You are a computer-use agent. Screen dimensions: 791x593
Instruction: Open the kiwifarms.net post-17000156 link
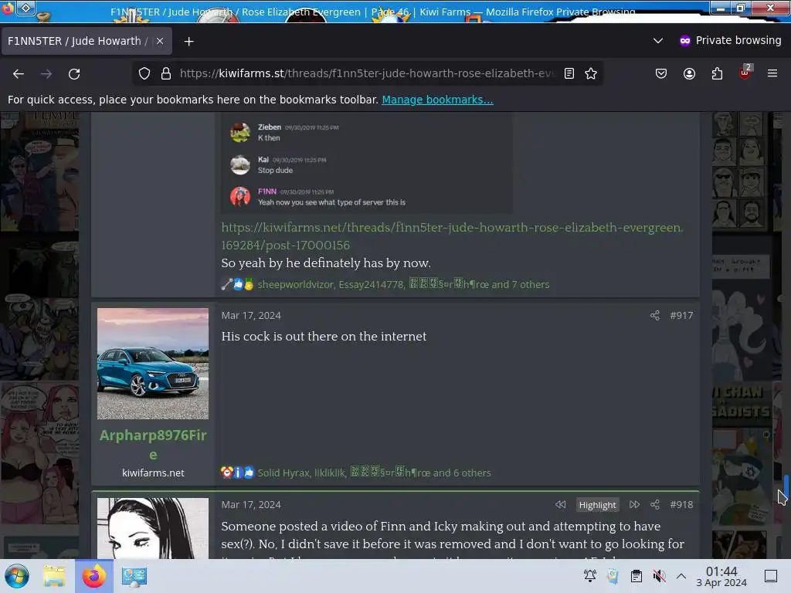pos(453,236)
